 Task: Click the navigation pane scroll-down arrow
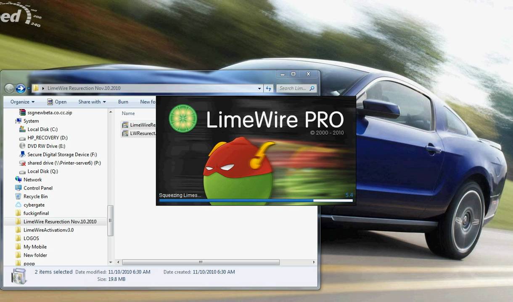(x=111, y=263)
